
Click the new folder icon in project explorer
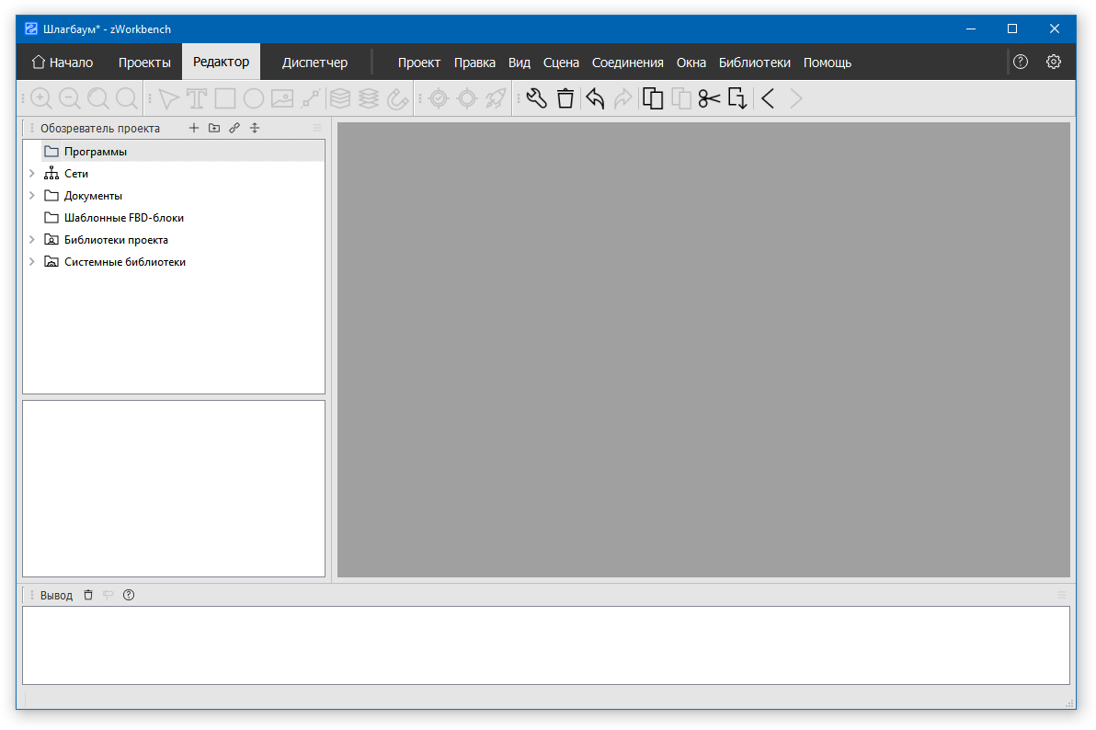point(214,129)
